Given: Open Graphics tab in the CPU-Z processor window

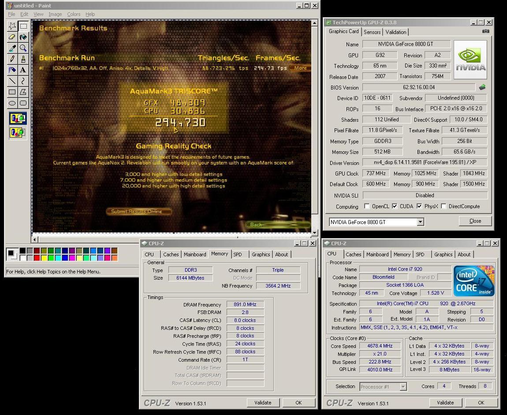Looking at the screenshot, I should tap(444, 254).
